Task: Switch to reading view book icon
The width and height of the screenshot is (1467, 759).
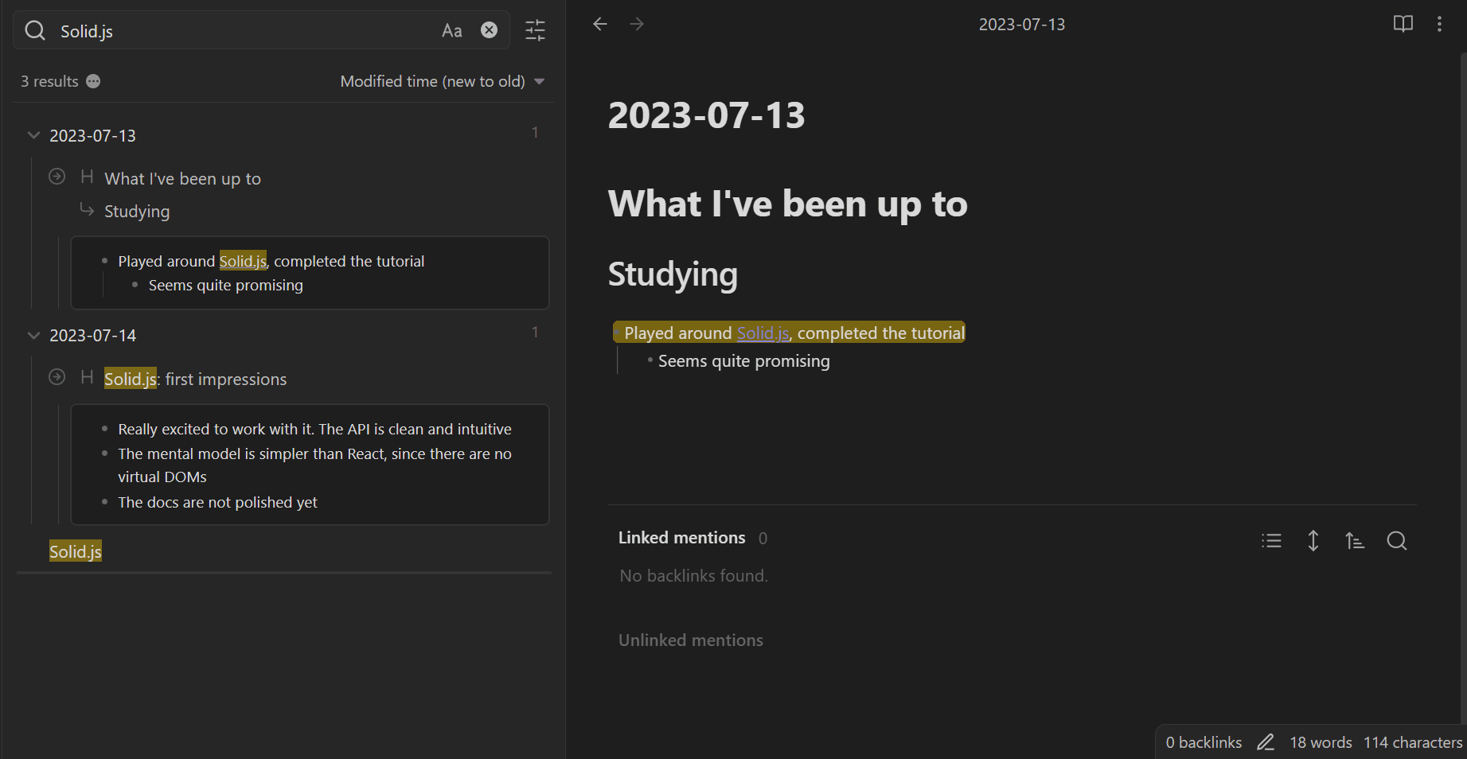Action: click(x=1403, y=24)
